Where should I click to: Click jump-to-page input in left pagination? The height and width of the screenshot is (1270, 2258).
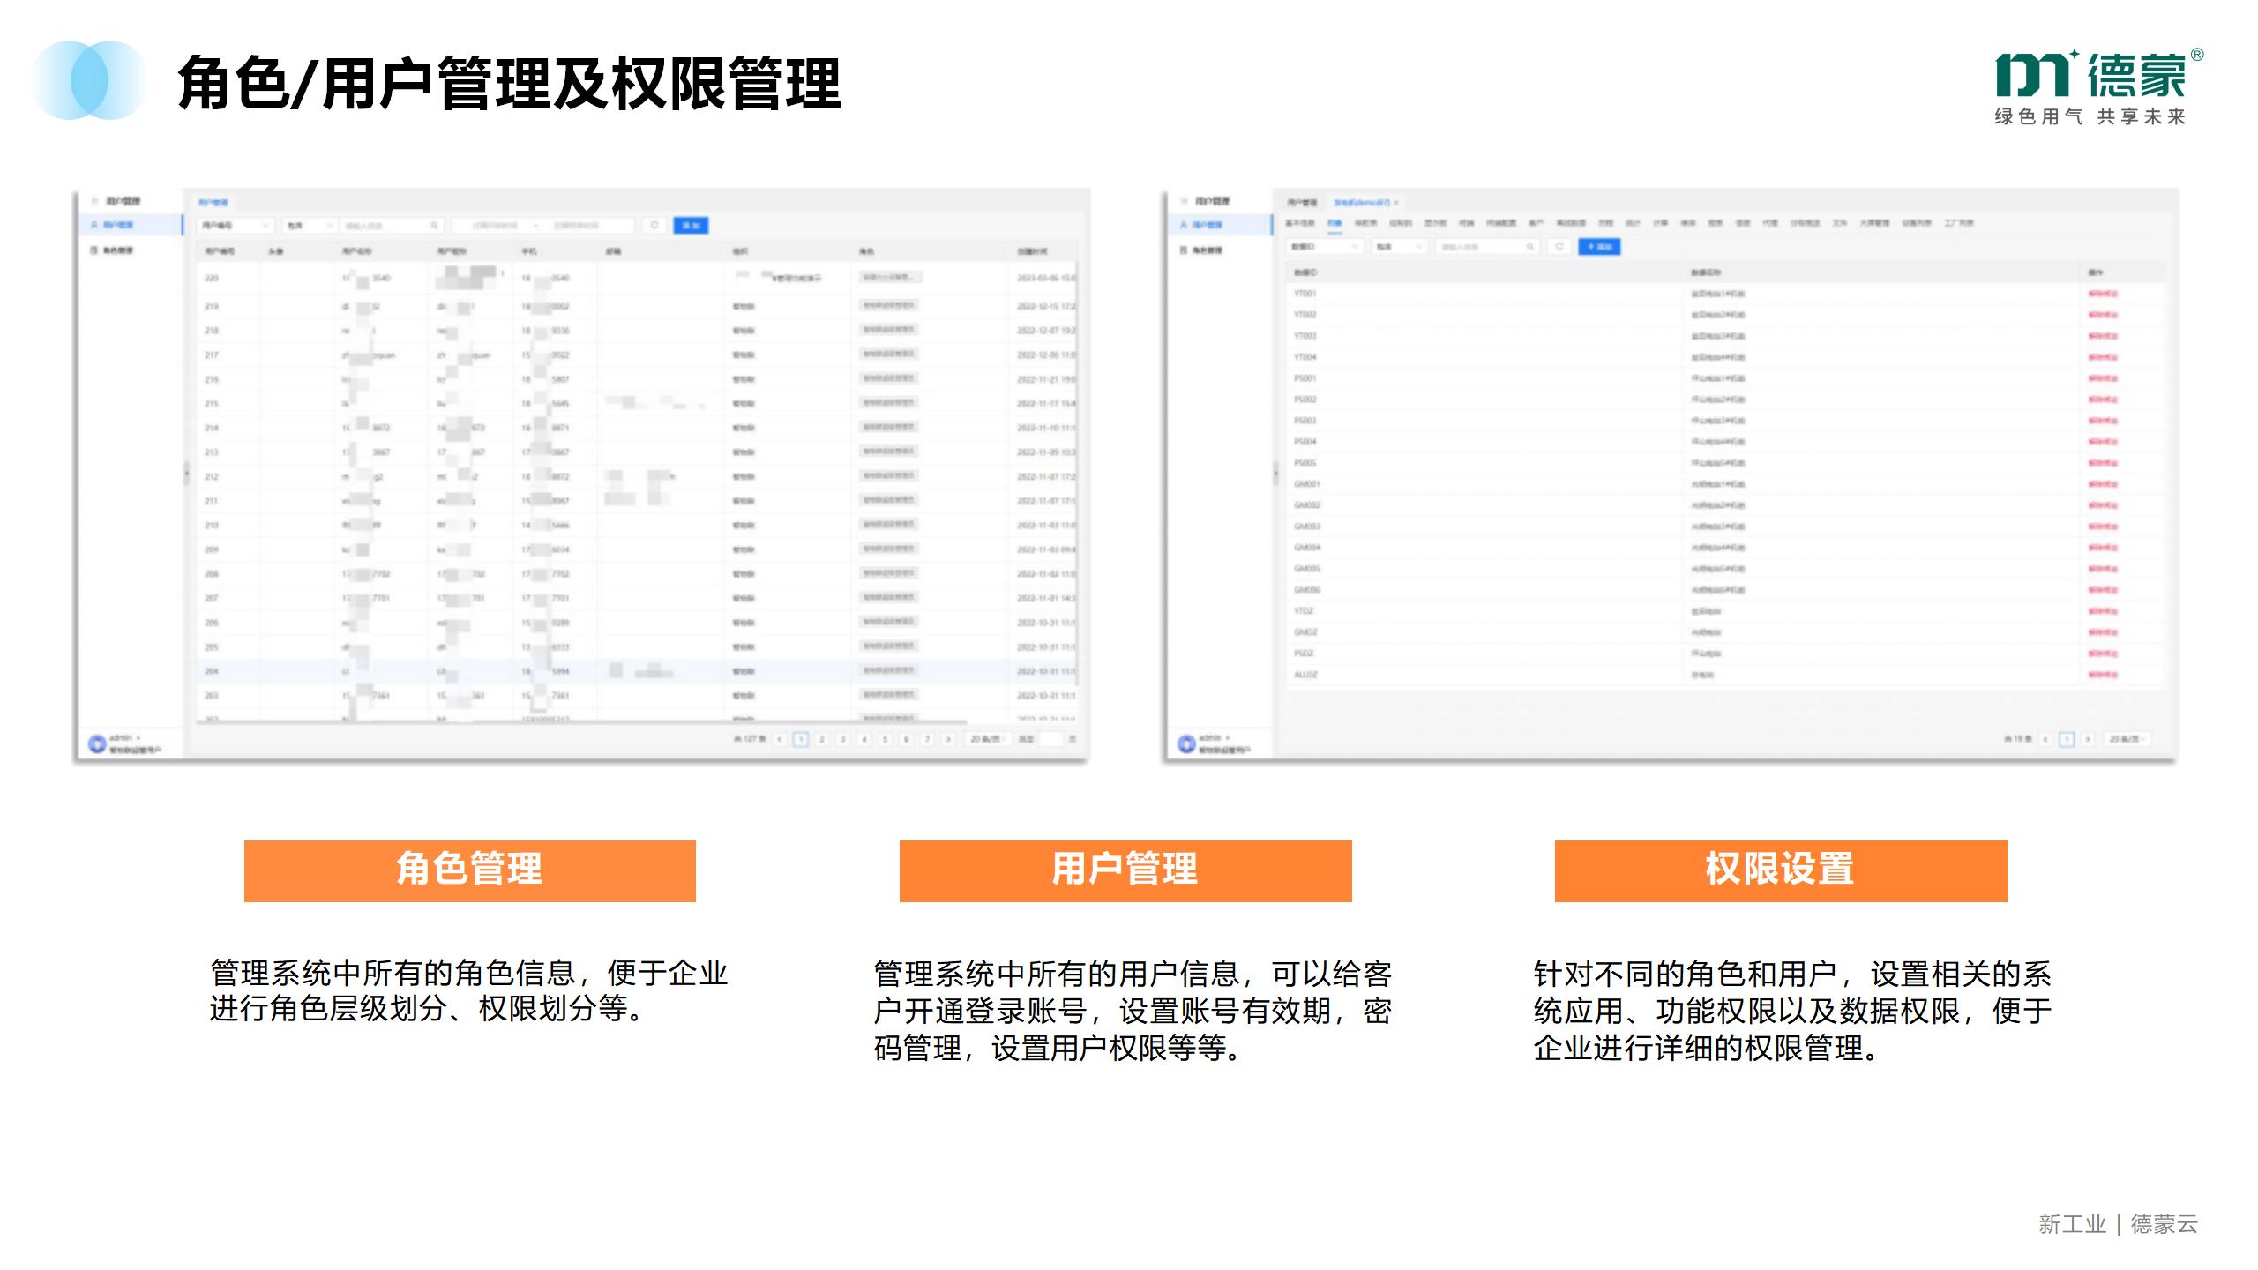(x=1051, y=739)
